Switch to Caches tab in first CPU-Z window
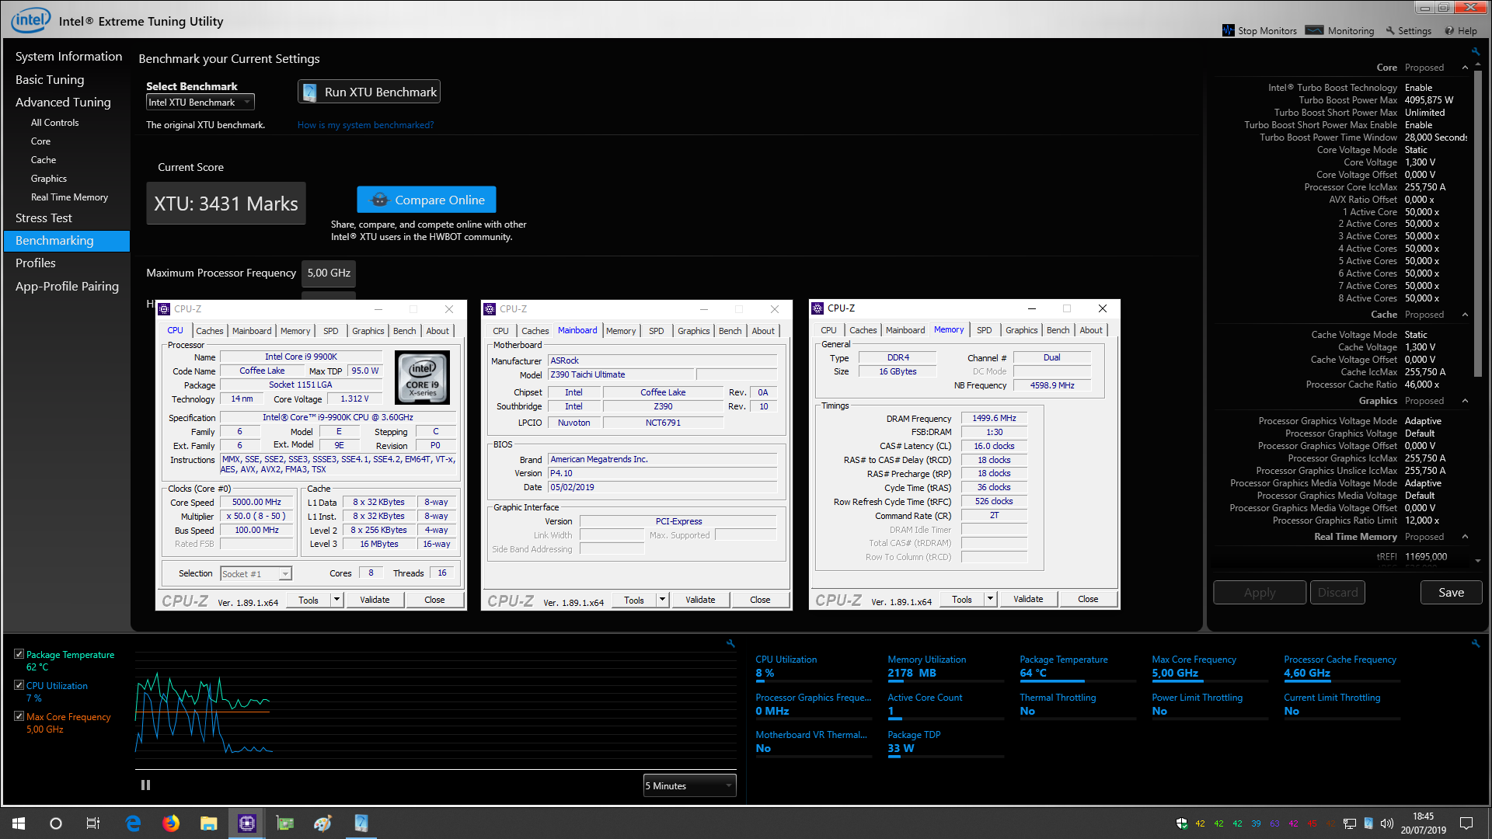Viewport: 1492px width, 839px height. pos(209,331)
